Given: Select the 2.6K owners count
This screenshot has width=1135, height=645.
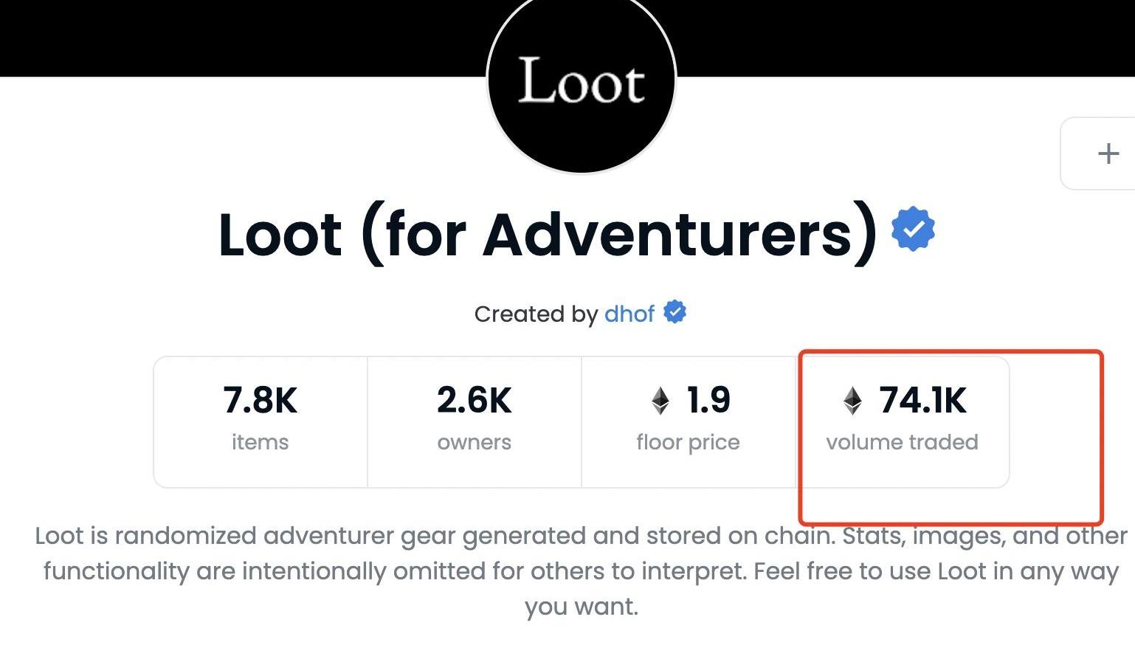Looking at the screenshot, I should [x=474, y=401].
